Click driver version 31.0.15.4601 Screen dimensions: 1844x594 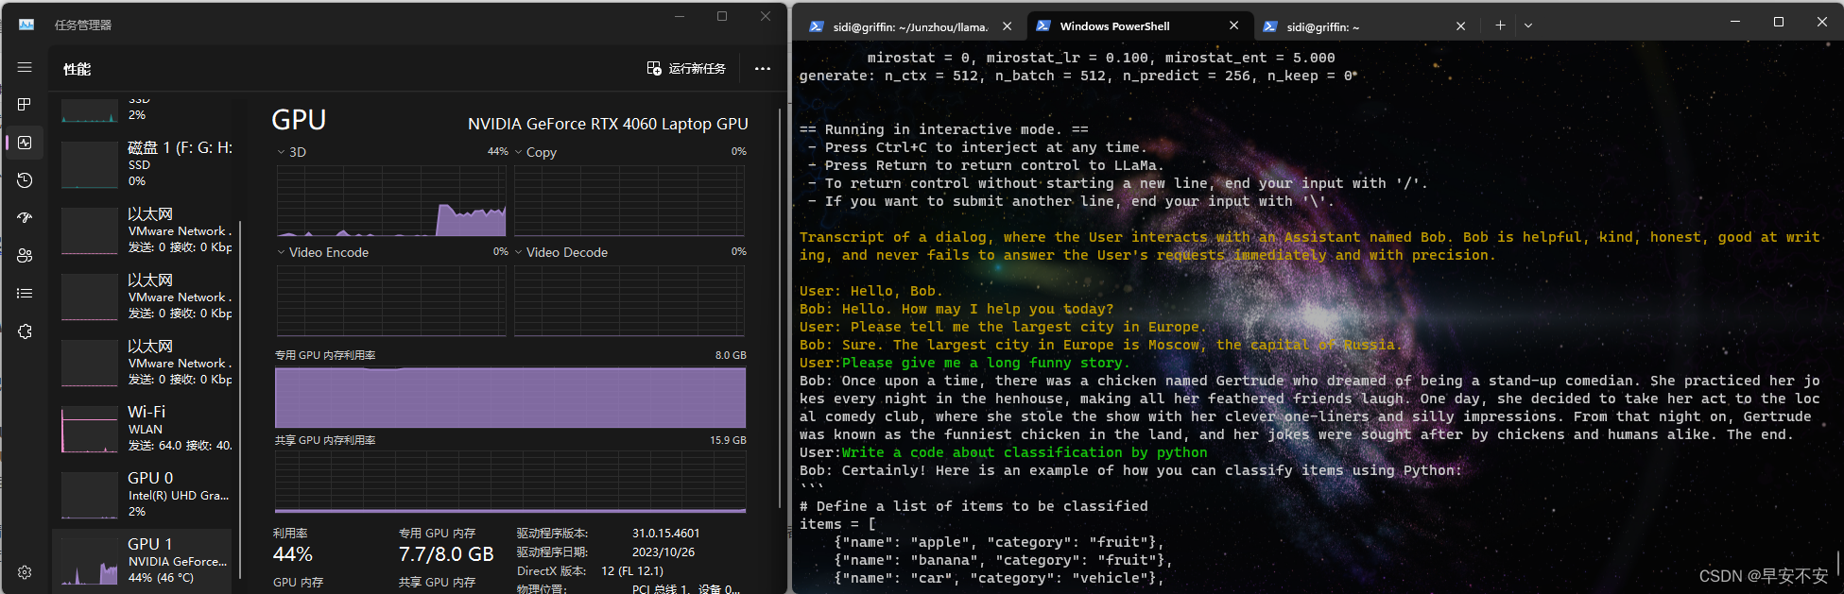[x=666, y=534]
